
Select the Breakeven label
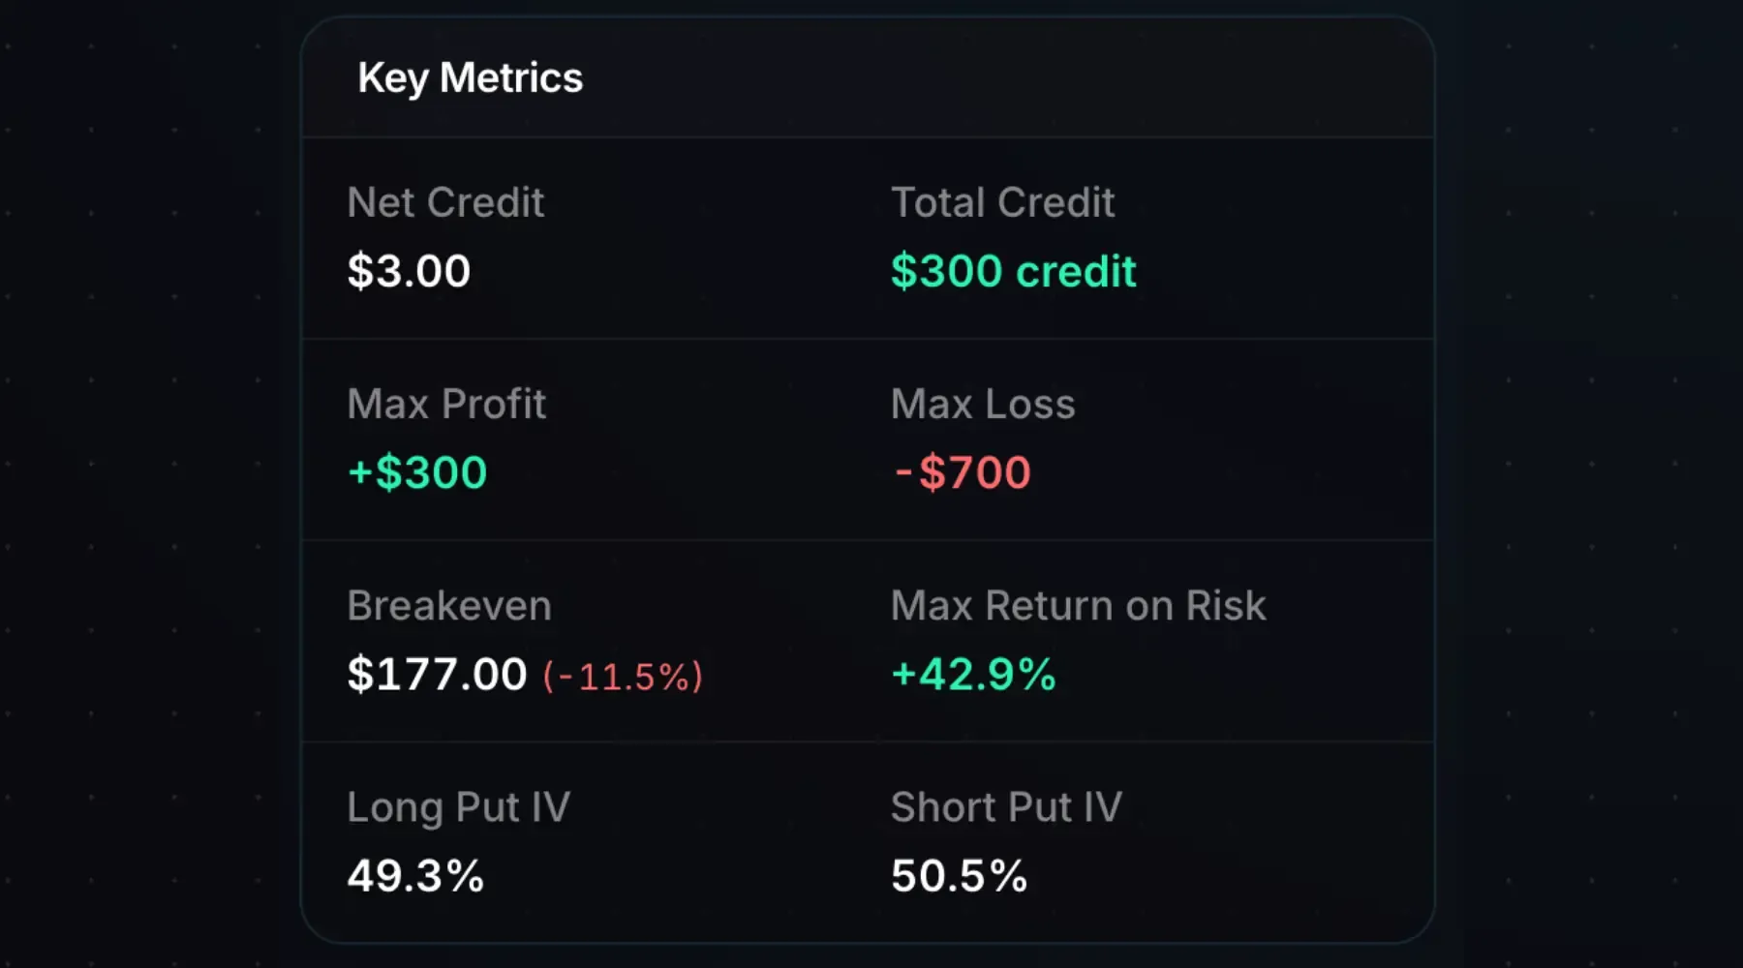click(449, 605)
